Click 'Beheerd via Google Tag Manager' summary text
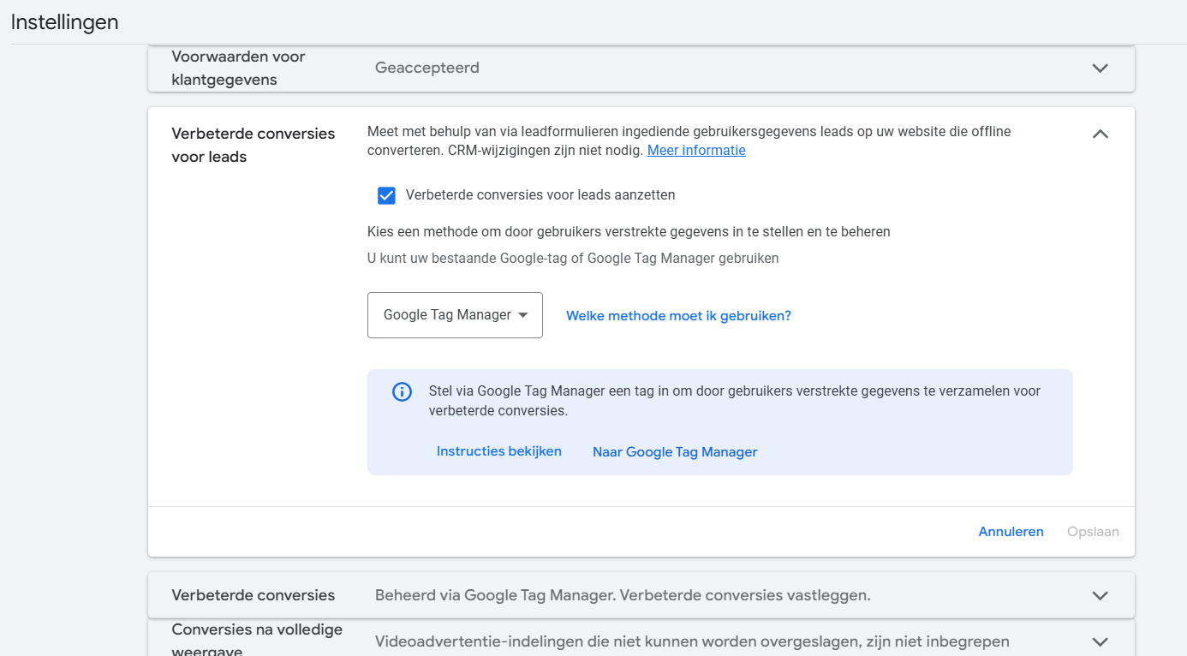The image size is (1187, 656). point(623,595)
